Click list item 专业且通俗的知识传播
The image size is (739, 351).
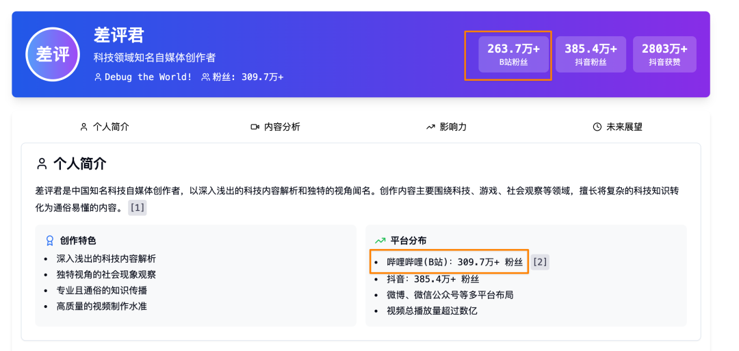(x=101, y=290)
